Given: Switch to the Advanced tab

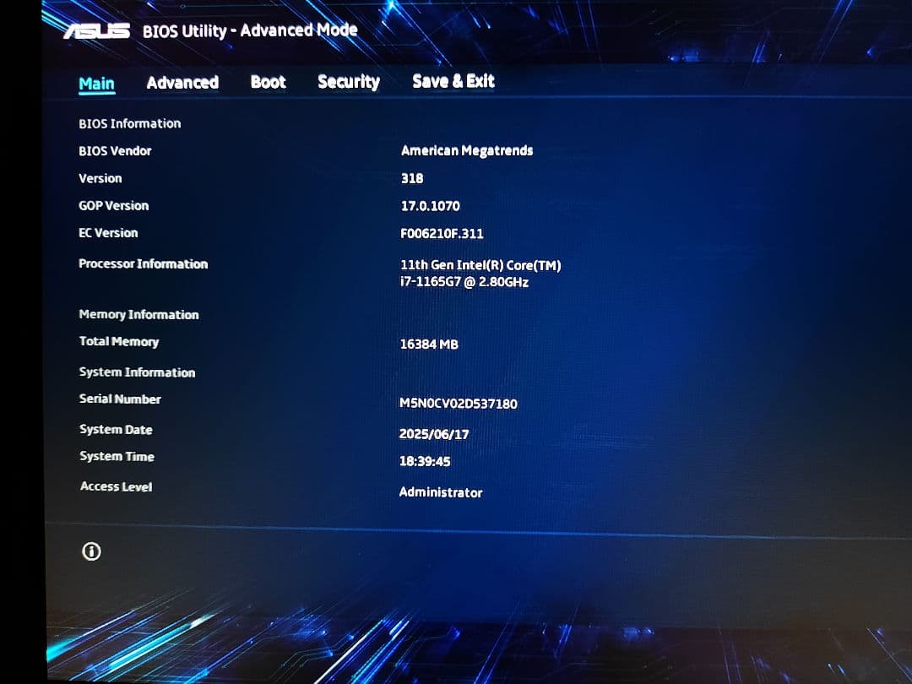Looking at the screenshot, I should pyautogui.click(x=182, y=82).
